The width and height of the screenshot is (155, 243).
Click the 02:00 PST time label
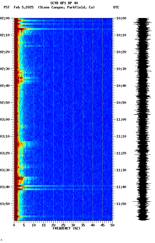pos(5,18)
